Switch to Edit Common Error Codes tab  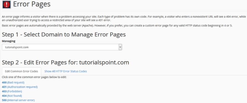pyautogui.click(x=21, y=71)
